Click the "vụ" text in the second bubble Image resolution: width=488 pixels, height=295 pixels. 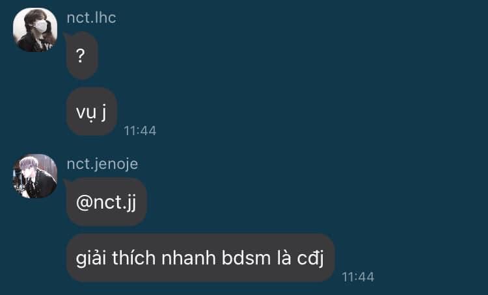[86, 114]
